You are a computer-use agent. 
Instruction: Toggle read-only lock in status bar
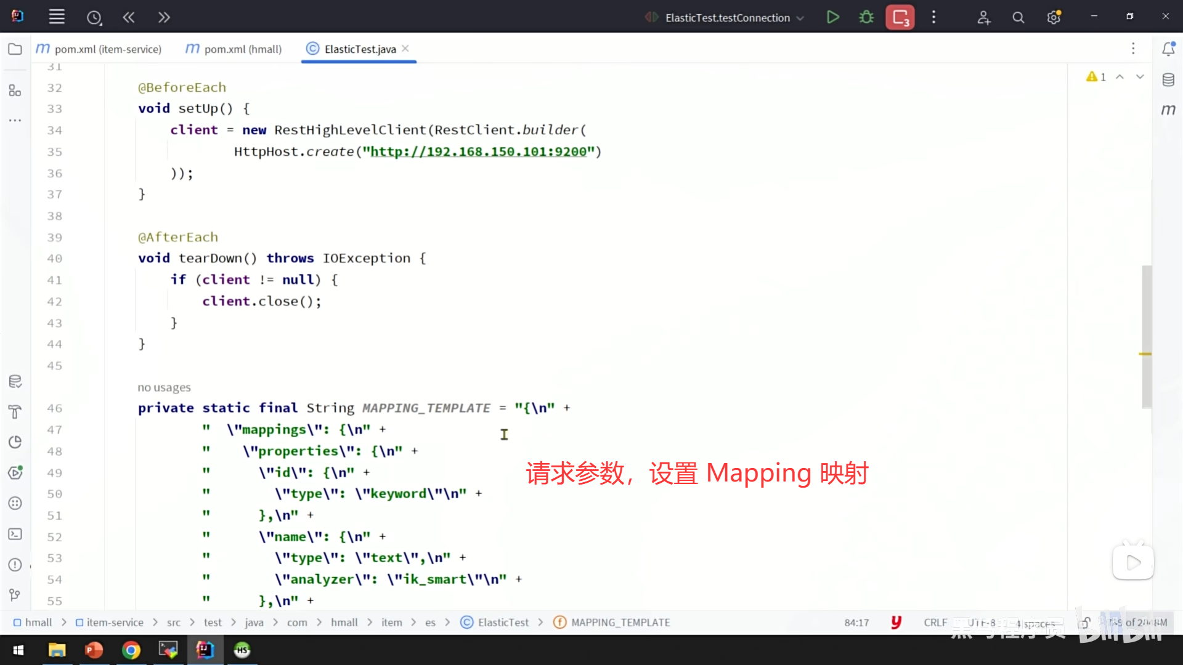coord(1085,623)
